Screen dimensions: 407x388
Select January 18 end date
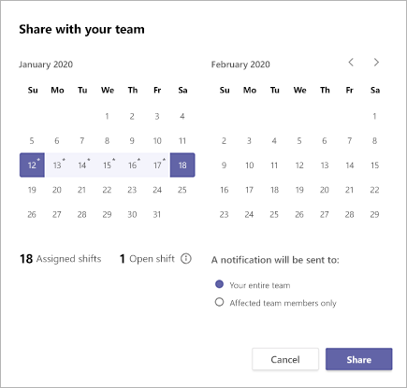182,165
